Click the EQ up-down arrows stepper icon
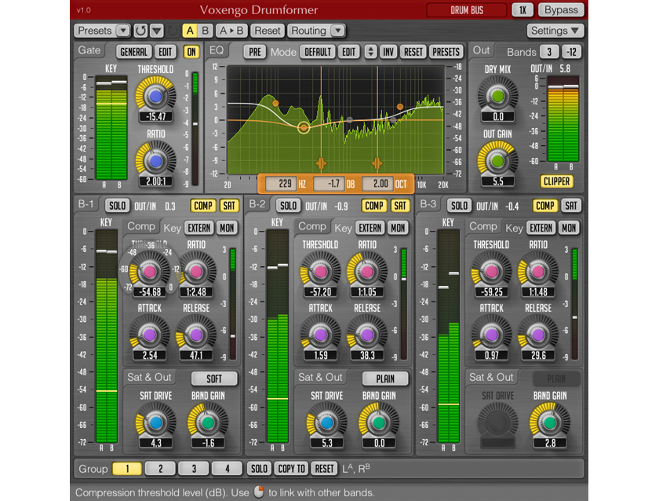This screenshot has width=659, height=501. [x=370, y=52]
